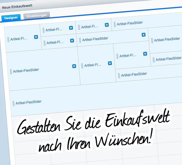Click drag handle of wide second-row Artikel-FlexSlider
The height and width of the screenshot is (165, 182).
pos(80,40)
